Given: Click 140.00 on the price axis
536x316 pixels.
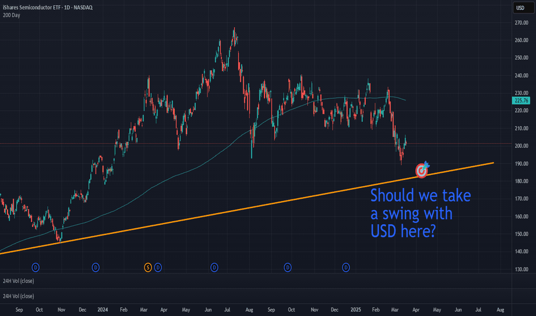Looking at the screenshot, I should (521, 252).
